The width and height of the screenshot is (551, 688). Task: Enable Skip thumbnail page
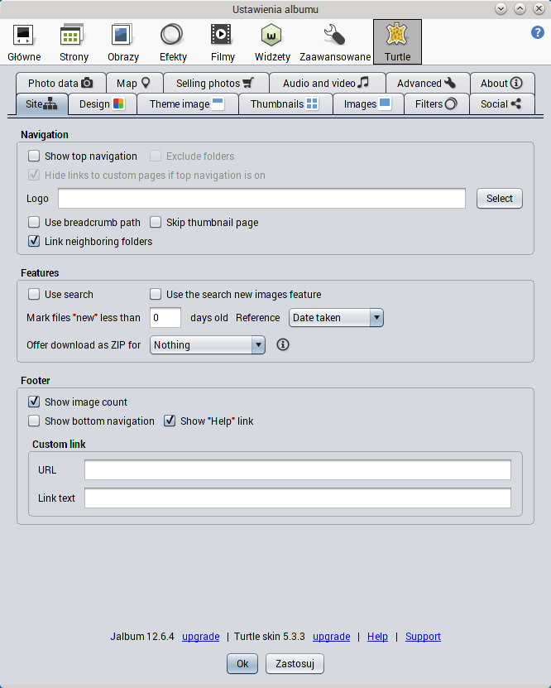(x=156, y=222)
